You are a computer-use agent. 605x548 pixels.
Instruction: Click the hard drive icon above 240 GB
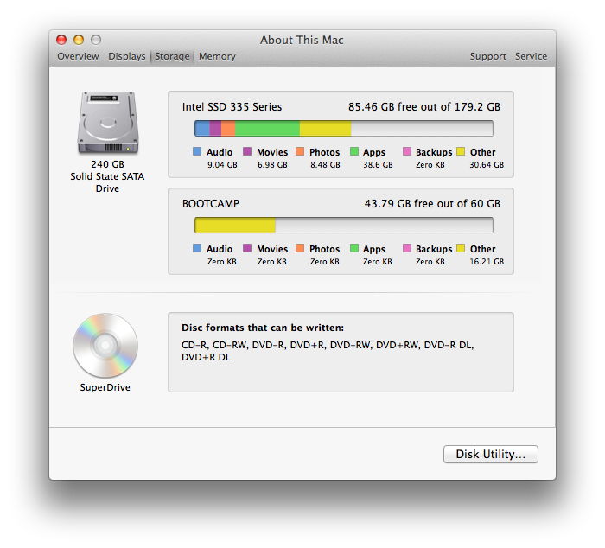click(x=108, y=123)
